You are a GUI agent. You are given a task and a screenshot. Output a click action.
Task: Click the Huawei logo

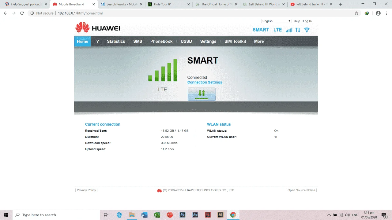(x=98, y=28)
